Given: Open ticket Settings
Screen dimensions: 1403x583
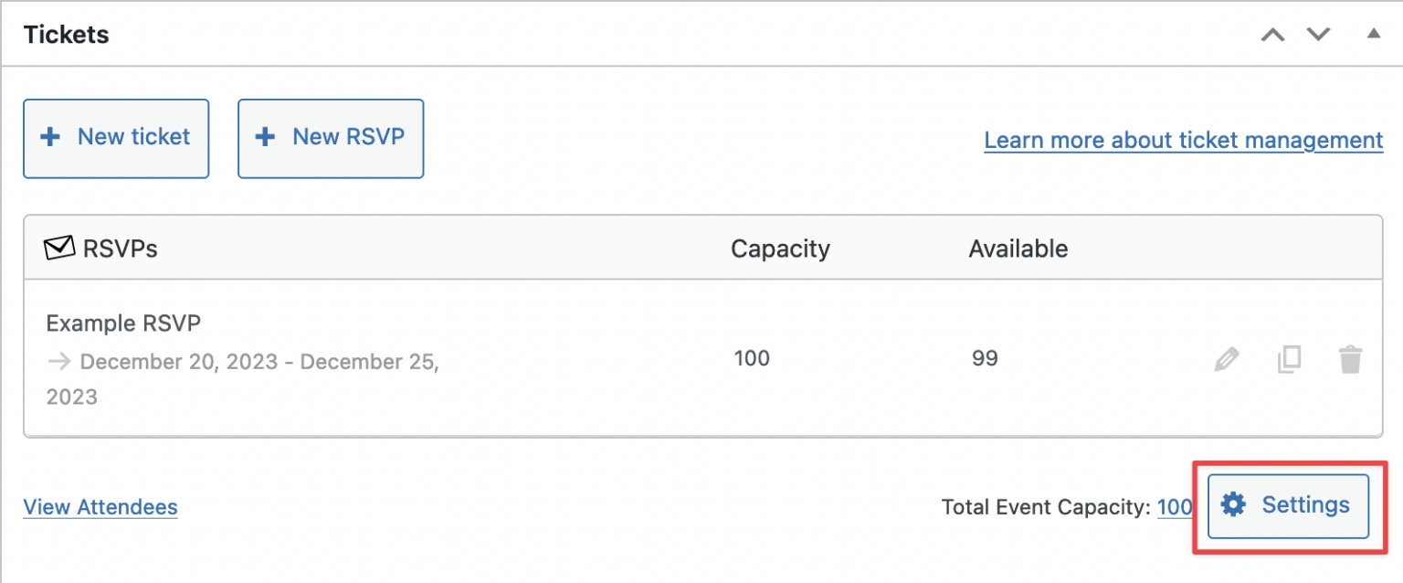Looking at the screenshot, I should [x=1287, y=504].
